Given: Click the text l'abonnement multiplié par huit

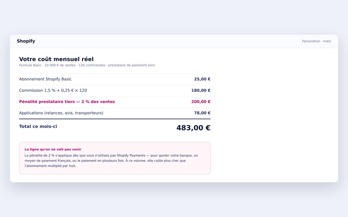Looking at the screenshot, I should [50, 166].
